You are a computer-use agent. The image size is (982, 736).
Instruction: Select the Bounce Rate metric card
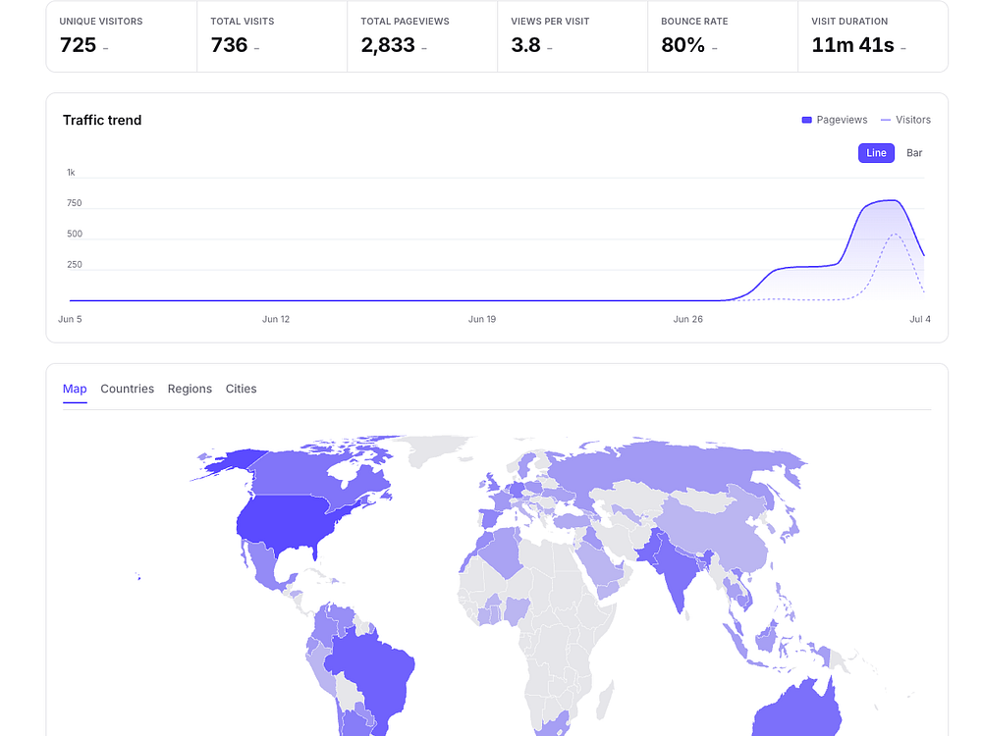coord(723,36)
